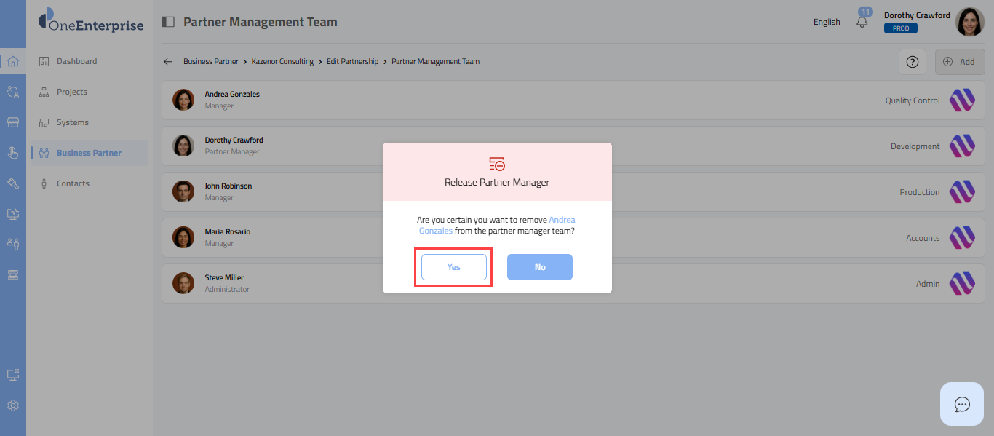
Task: Open settings gear in left rail
Action: 13,405
